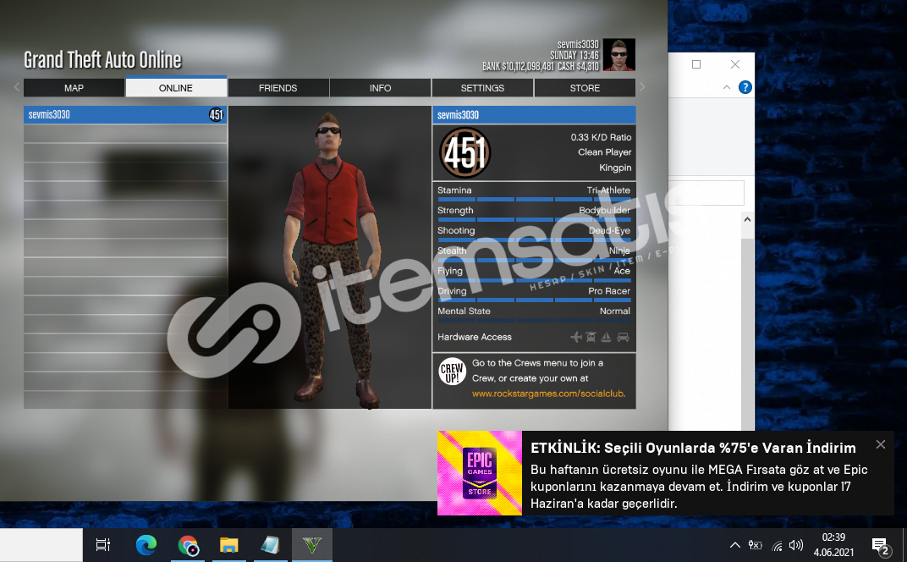Click the 0.33 K/D Ratio text

pos(601,137)
